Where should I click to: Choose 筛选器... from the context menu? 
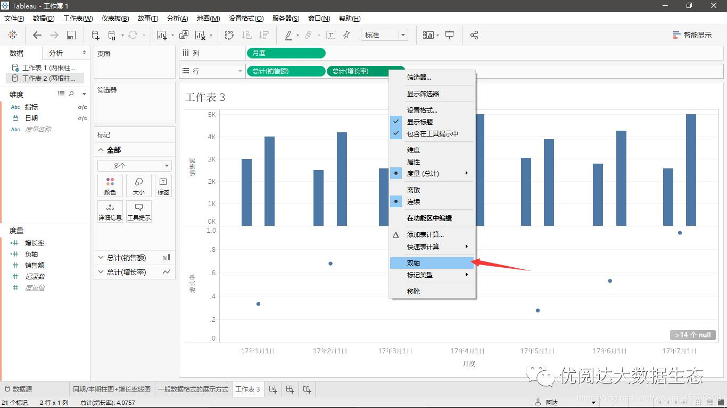(432, 77)
